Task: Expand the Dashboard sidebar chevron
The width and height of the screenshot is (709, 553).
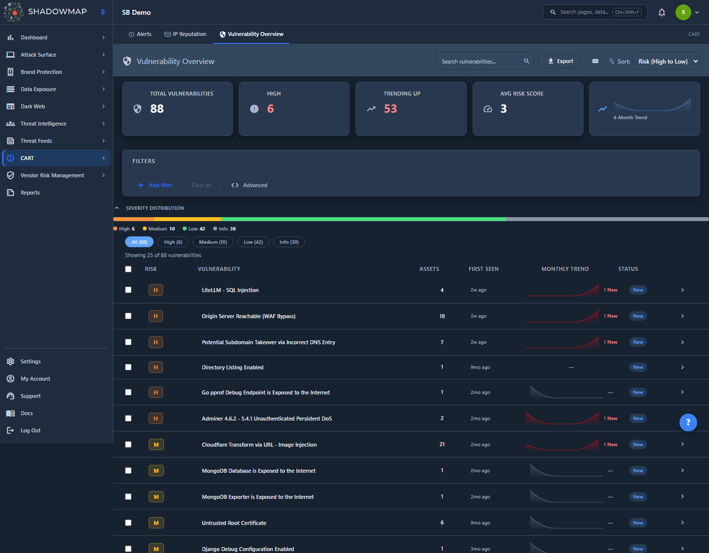Action: coord(103,37)
